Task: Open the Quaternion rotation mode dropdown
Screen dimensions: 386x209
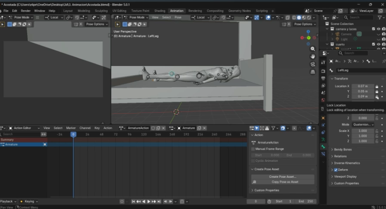Action: (x=363, y=125)
